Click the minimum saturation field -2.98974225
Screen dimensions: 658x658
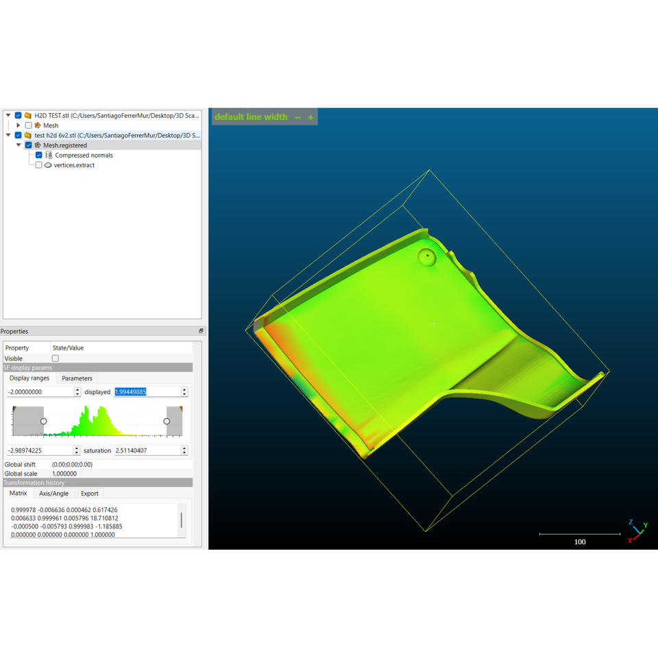click(x=40, y=451)
